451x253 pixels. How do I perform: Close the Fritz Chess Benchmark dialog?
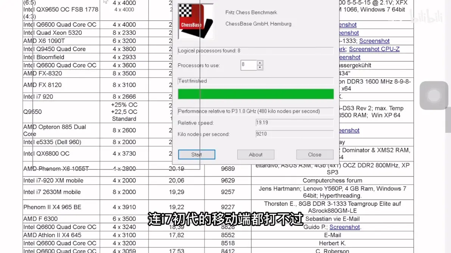click(x=315, y=155)
